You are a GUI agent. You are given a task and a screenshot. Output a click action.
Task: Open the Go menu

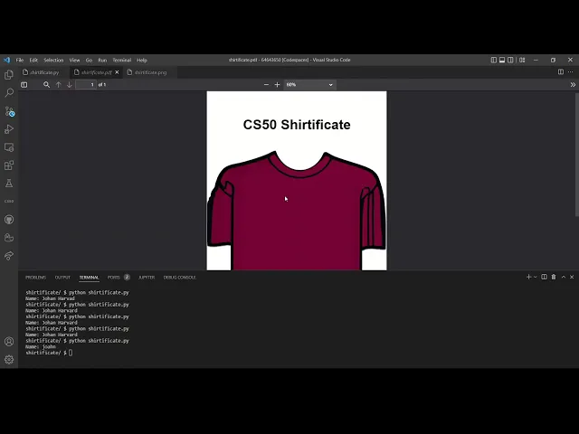(x=89, y=60)
